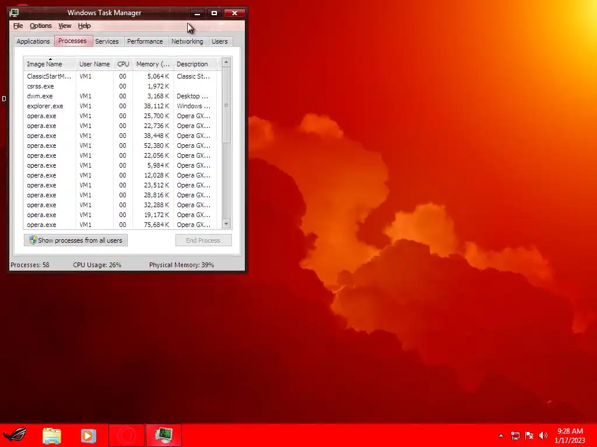Select opera.exe using 19,172 K
This screenshot has height=447, width=597.
(x=120, y=215)
